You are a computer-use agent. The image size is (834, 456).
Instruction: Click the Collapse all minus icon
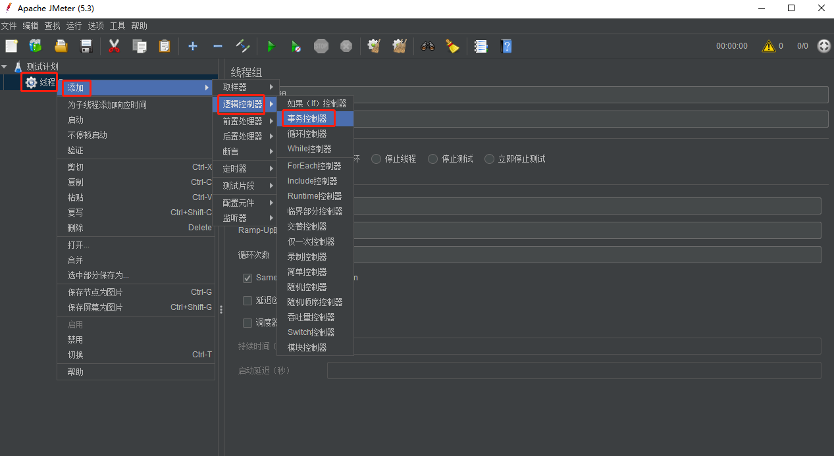click(x=217, y=46)
